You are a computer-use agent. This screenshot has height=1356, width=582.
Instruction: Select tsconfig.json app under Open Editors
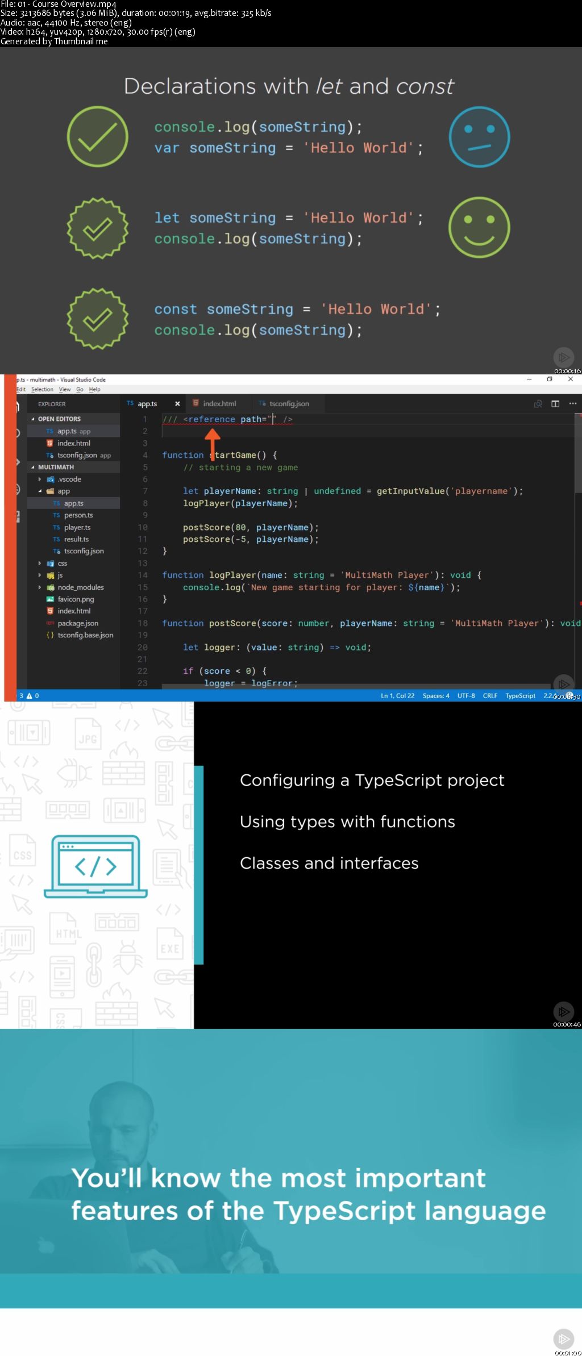74,455
